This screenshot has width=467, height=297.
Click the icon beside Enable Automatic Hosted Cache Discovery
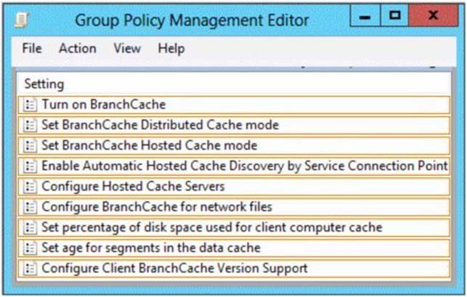coord(30,166)
